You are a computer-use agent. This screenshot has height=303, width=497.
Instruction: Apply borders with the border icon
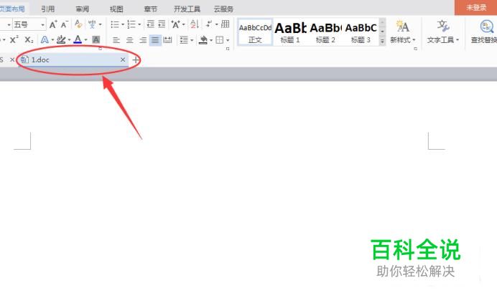click(x=219, y=40)
